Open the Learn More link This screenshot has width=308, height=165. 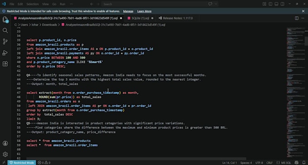point(144,11)
